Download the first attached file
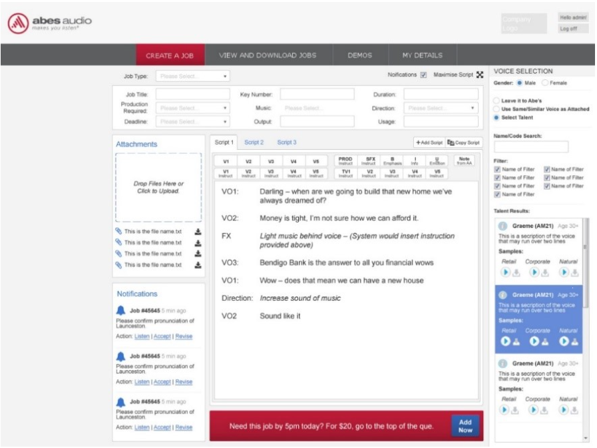 point(198,232)
